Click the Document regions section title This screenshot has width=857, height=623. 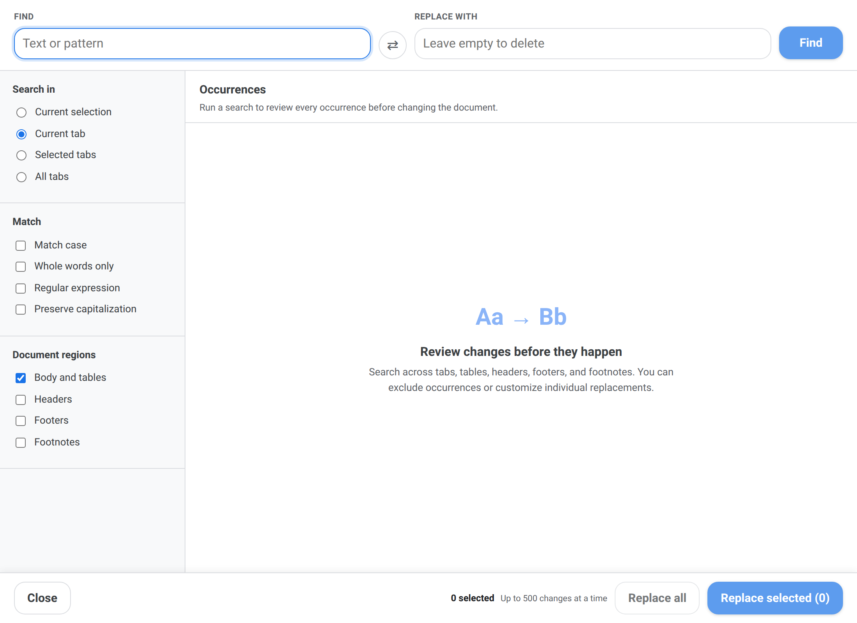54,355
